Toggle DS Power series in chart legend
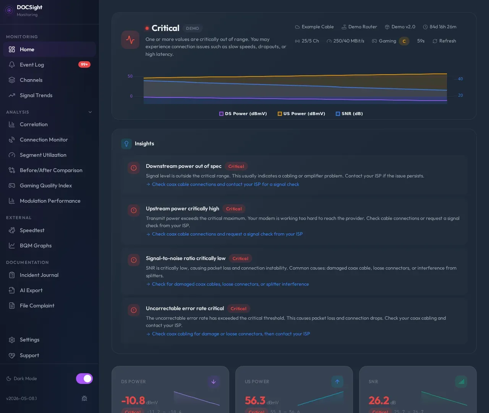The width and height of the screenshot is (489, 413). (x=243, y=114)
